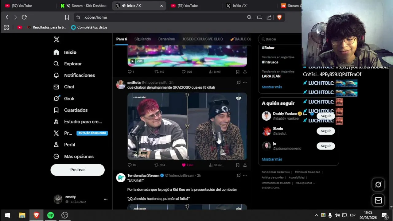Click zmaty profile avatar
This screenshot has height=221, width=393.
(58, 199)
